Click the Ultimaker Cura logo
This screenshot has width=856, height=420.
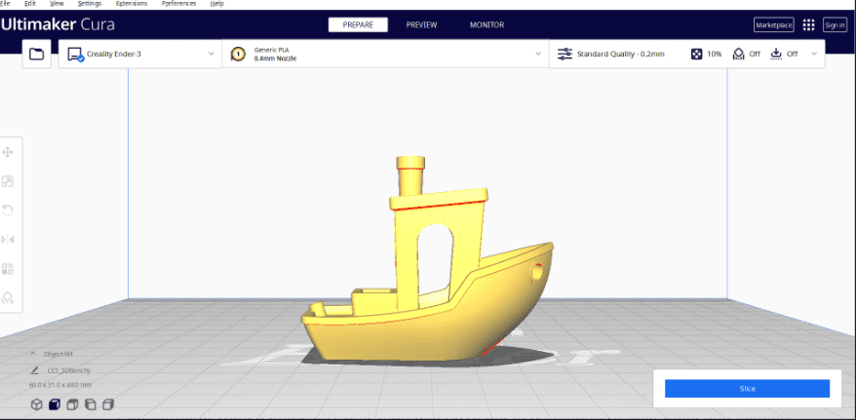(x=58, y=24)
